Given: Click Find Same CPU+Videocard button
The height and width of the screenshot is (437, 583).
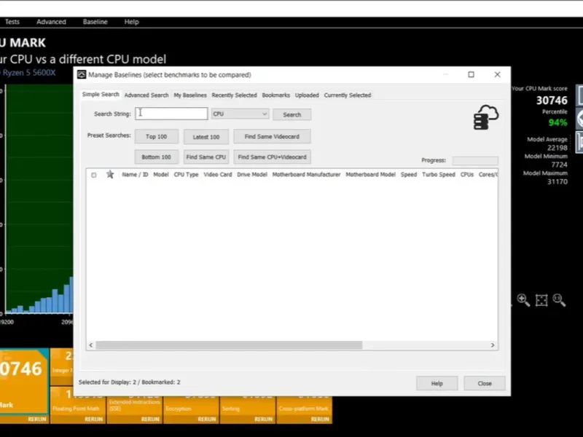Looking at the screenshot, I should [272, 157].
